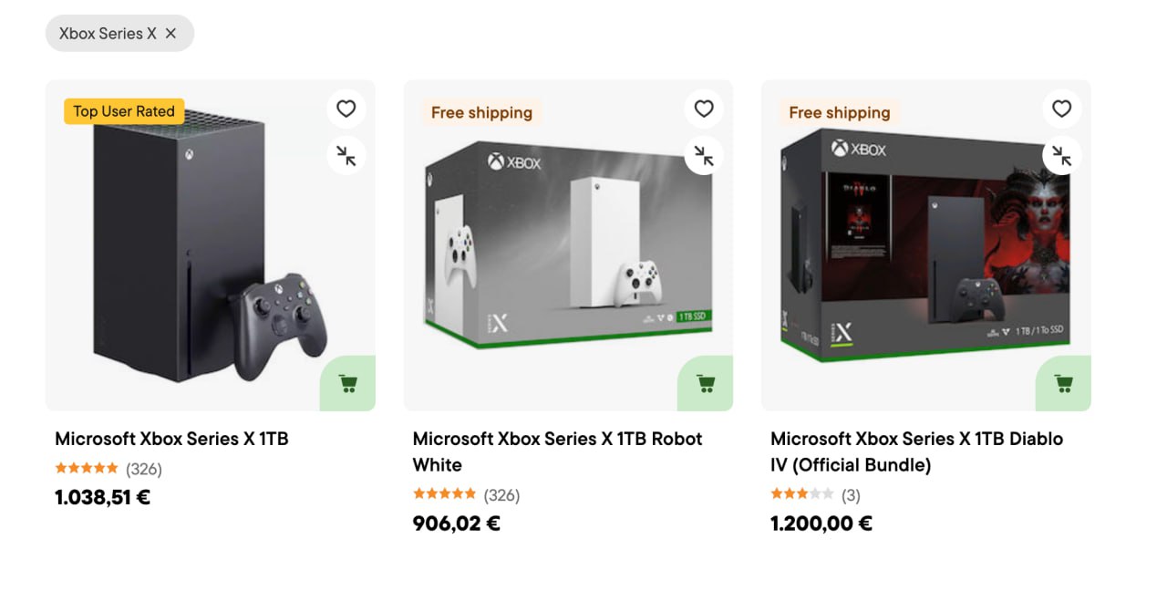Image resolution: width=1167 pixels, height=591 pixels.
Task: Click Free shipping label on Diablo bundle
Action: click(x=840, y=113)
